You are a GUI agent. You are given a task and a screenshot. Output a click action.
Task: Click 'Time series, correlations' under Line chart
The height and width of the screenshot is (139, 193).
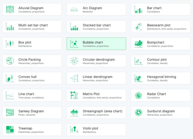click(31, 97)
